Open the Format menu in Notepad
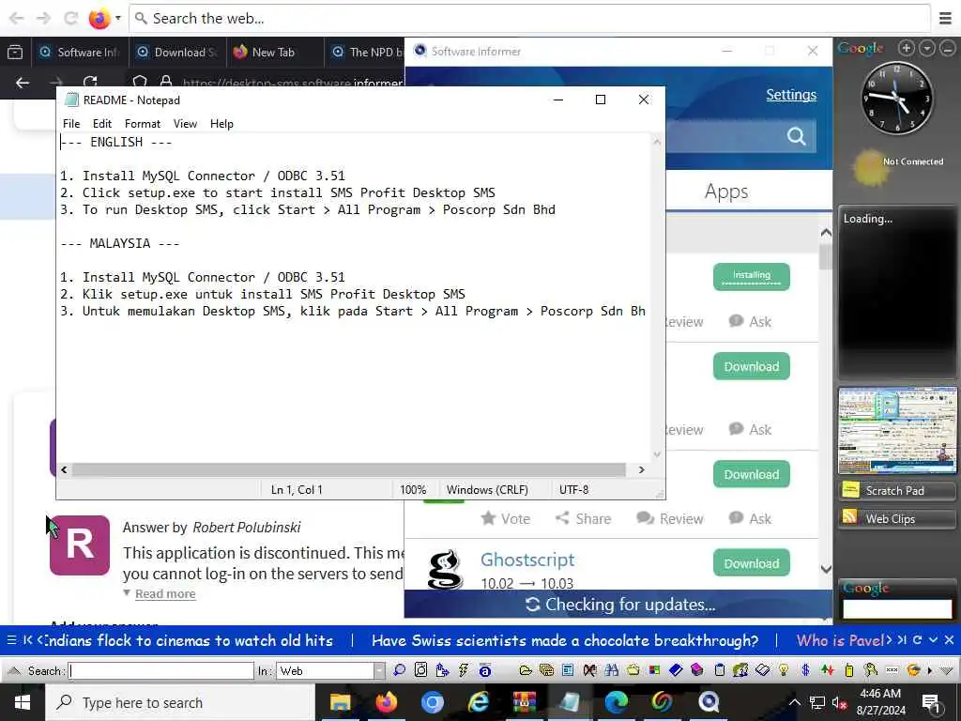The width and height of the screenshot is (961, 721). [143, 123]
